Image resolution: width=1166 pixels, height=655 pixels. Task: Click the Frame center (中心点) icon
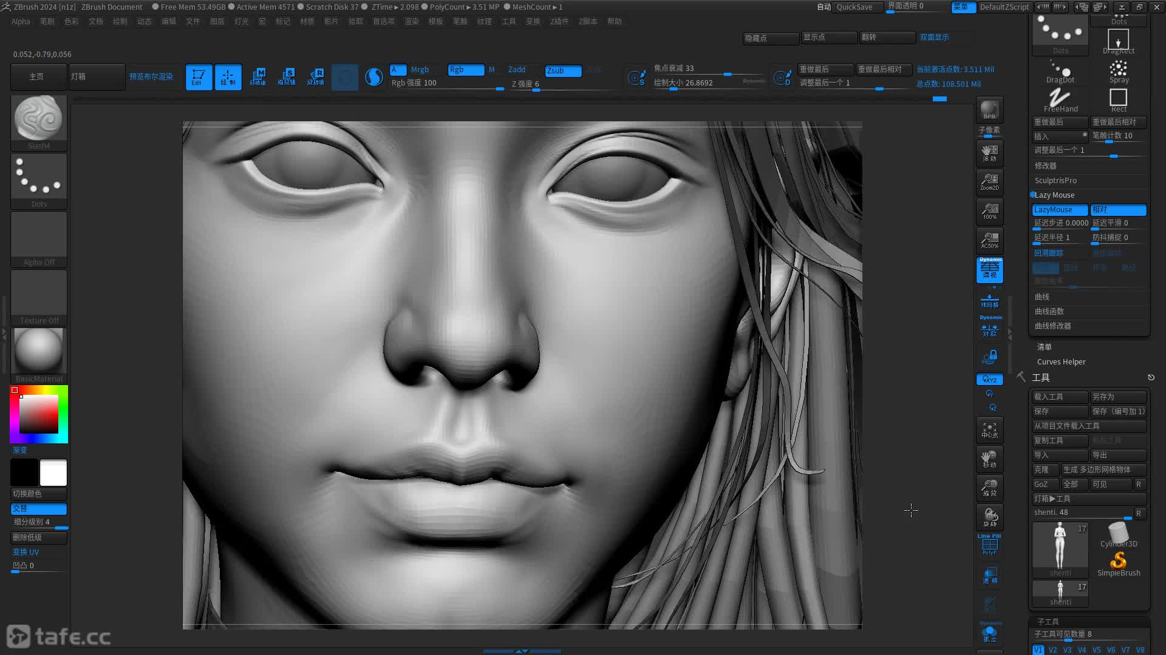(x=989, y=430)
